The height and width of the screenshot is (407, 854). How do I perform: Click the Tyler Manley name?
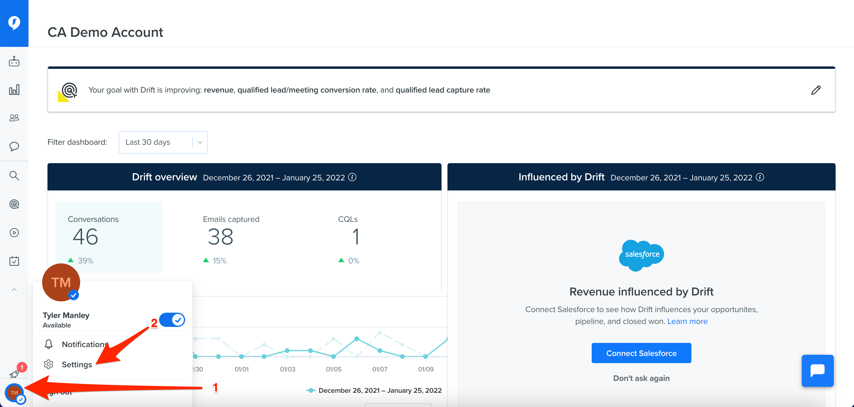pos(66,315)
